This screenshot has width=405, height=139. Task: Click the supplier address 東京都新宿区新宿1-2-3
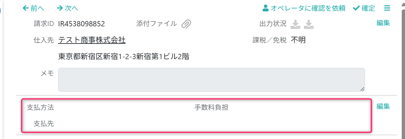(x=124, y=57)
